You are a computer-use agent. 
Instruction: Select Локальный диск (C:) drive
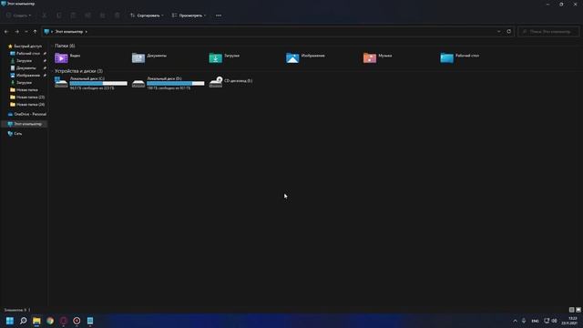(x=91, y=83)
